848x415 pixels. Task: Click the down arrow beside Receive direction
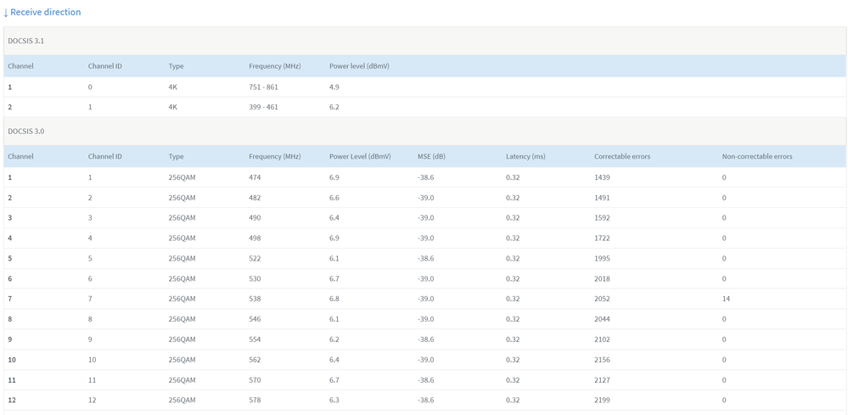[6, 13]
